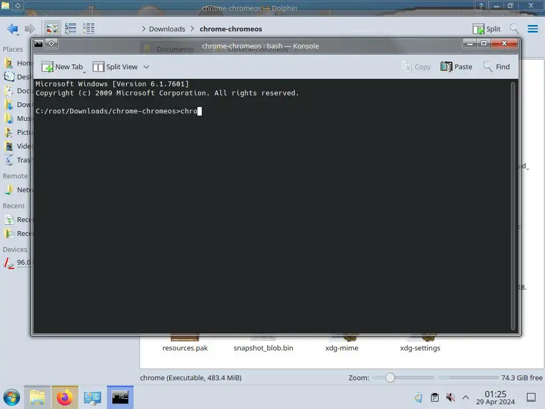This screenshot has height=409, width=545.
Task: Click Show Desktop button in taskbar
Action: tap(531, 397)
